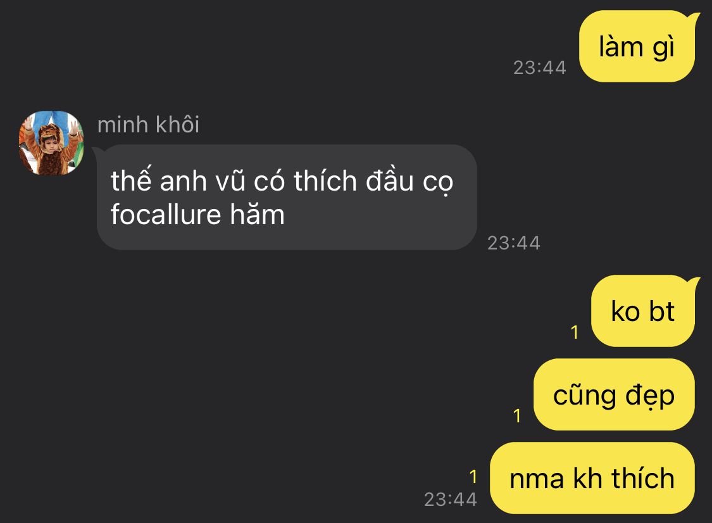Tap the "cũng đẹp" message bubble

tap(614, 394)
